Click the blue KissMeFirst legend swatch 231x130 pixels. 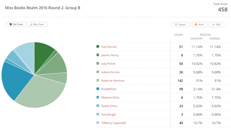tap(98, 89)
